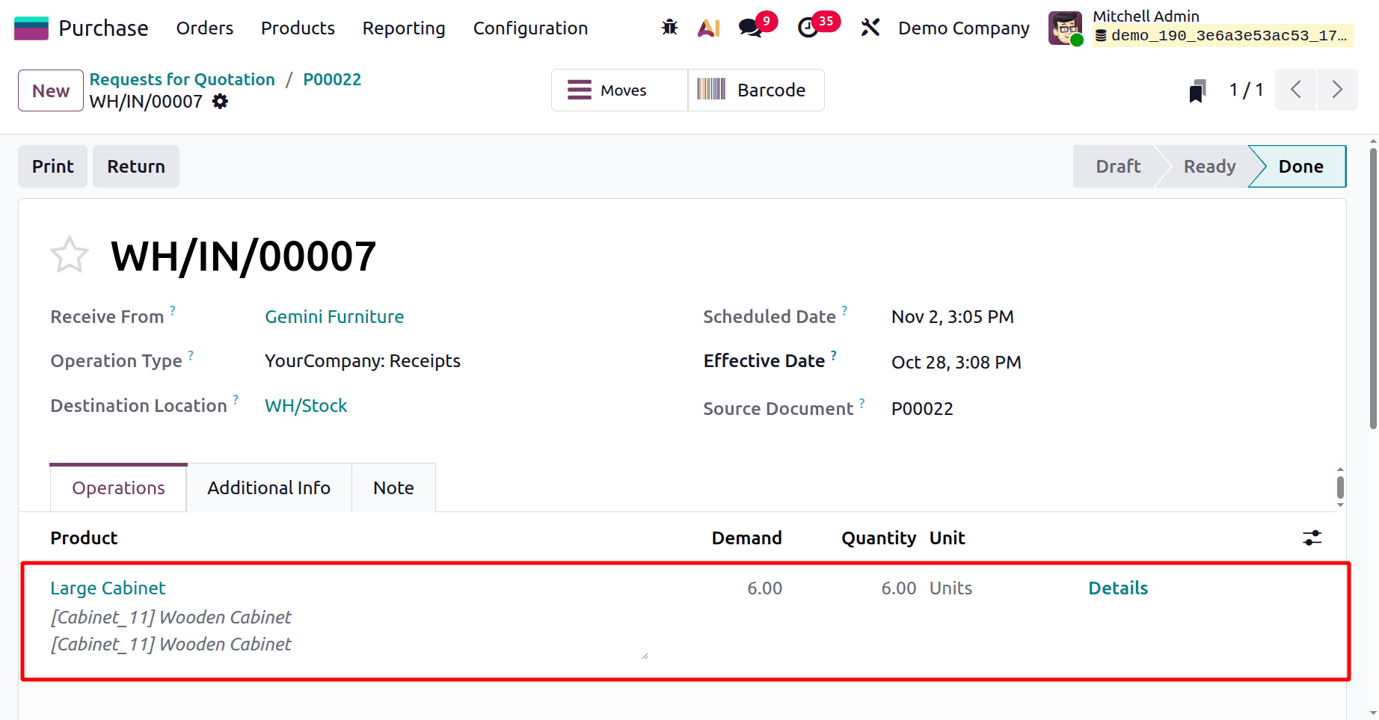Switch to the Additional Info tab
The height and width of the screenshot is (720, 1379).
click(268, 487)
